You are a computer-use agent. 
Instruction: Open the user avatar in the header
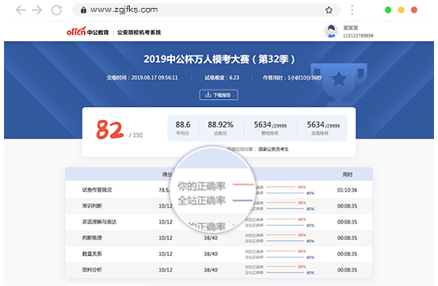point(331,31)
